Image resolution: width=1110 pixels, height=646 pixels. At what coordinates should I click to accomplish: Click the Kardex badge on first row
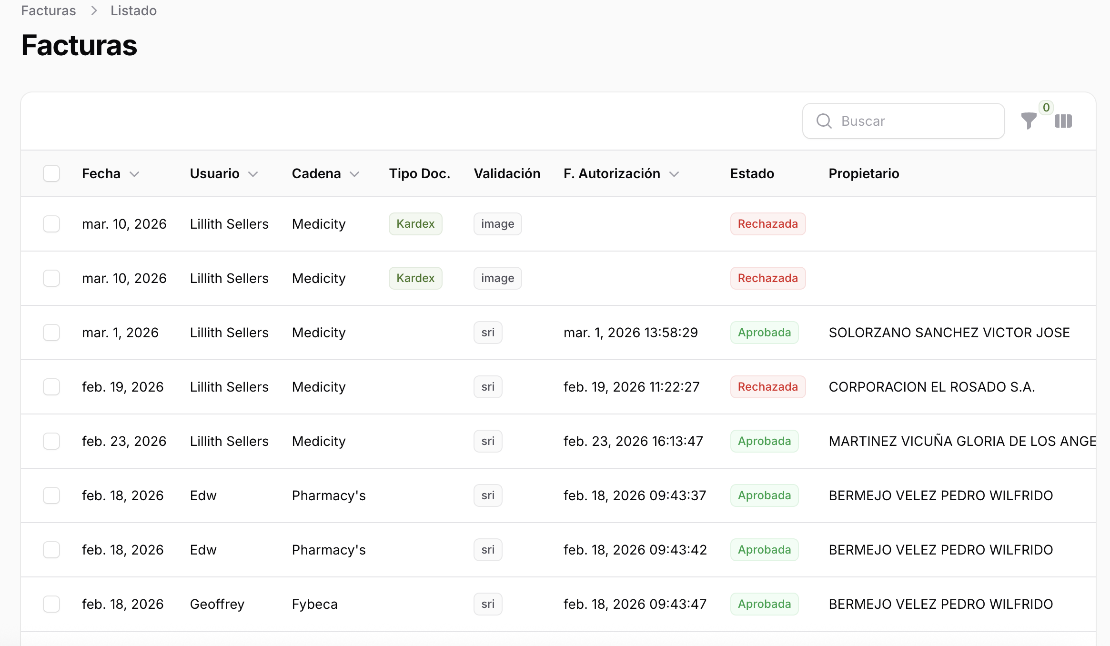coord(415,223)
